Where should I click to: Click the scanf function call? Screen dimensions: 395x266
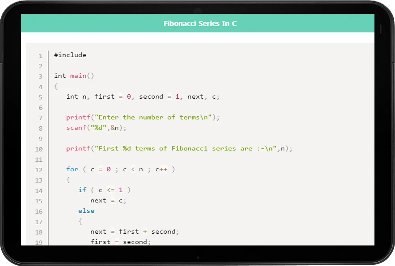click(76, 128)
